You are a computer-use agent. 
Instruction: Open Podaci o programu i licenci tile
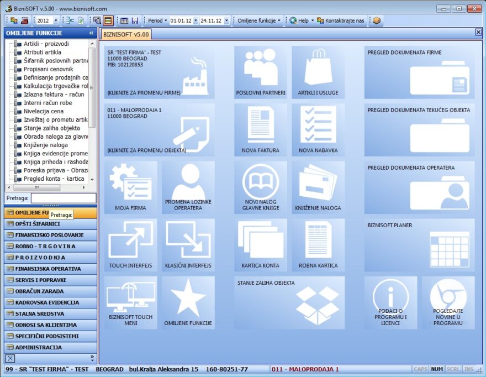click(390, 303)
